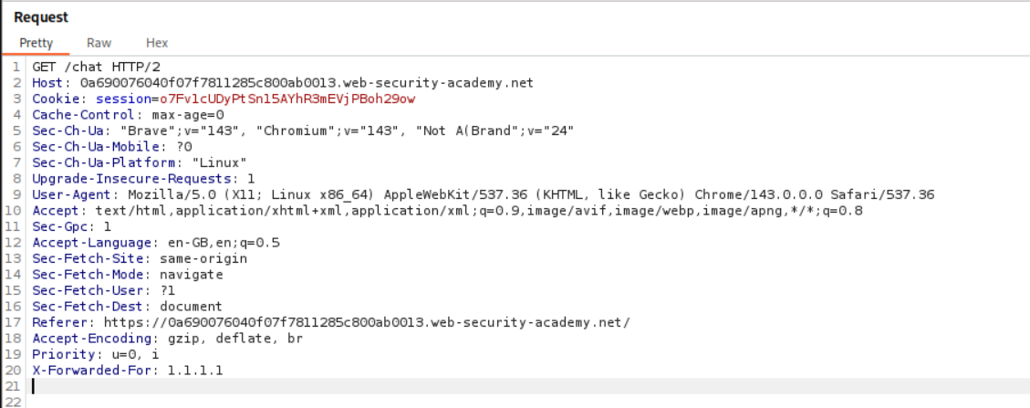
Task: Click the Accept-Language header line
Action: tap(155, 243)
